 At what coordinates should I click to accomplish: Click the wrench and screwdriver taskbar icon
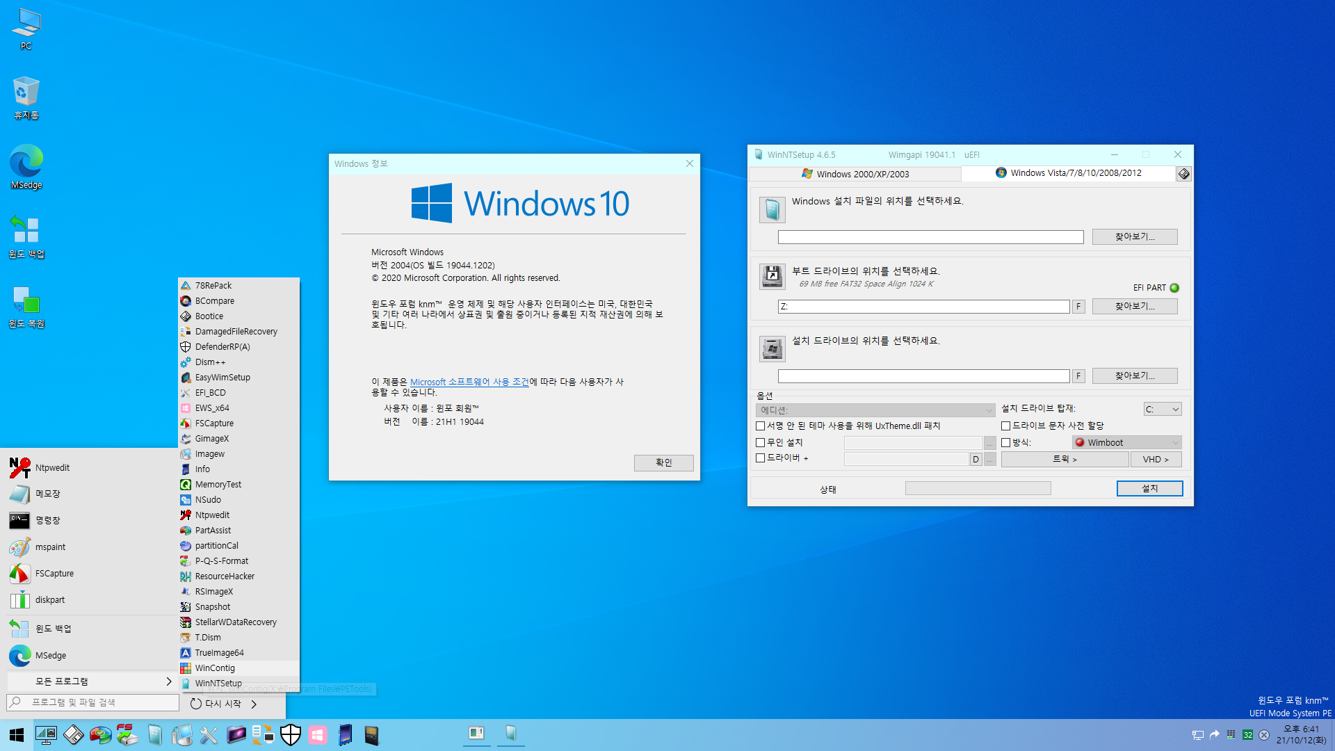click(209, 735)
